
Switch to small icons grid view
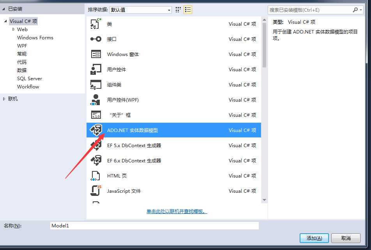click(x=178, y=10)
